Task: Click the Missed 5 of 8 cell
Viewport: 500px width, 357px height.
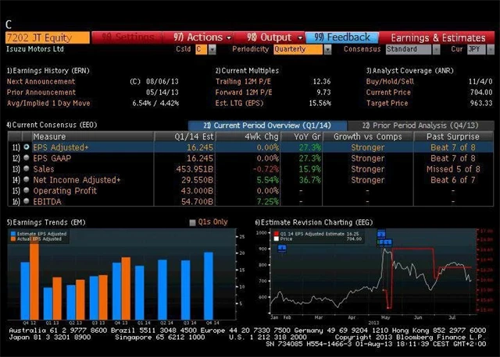Action: (453, 169)
